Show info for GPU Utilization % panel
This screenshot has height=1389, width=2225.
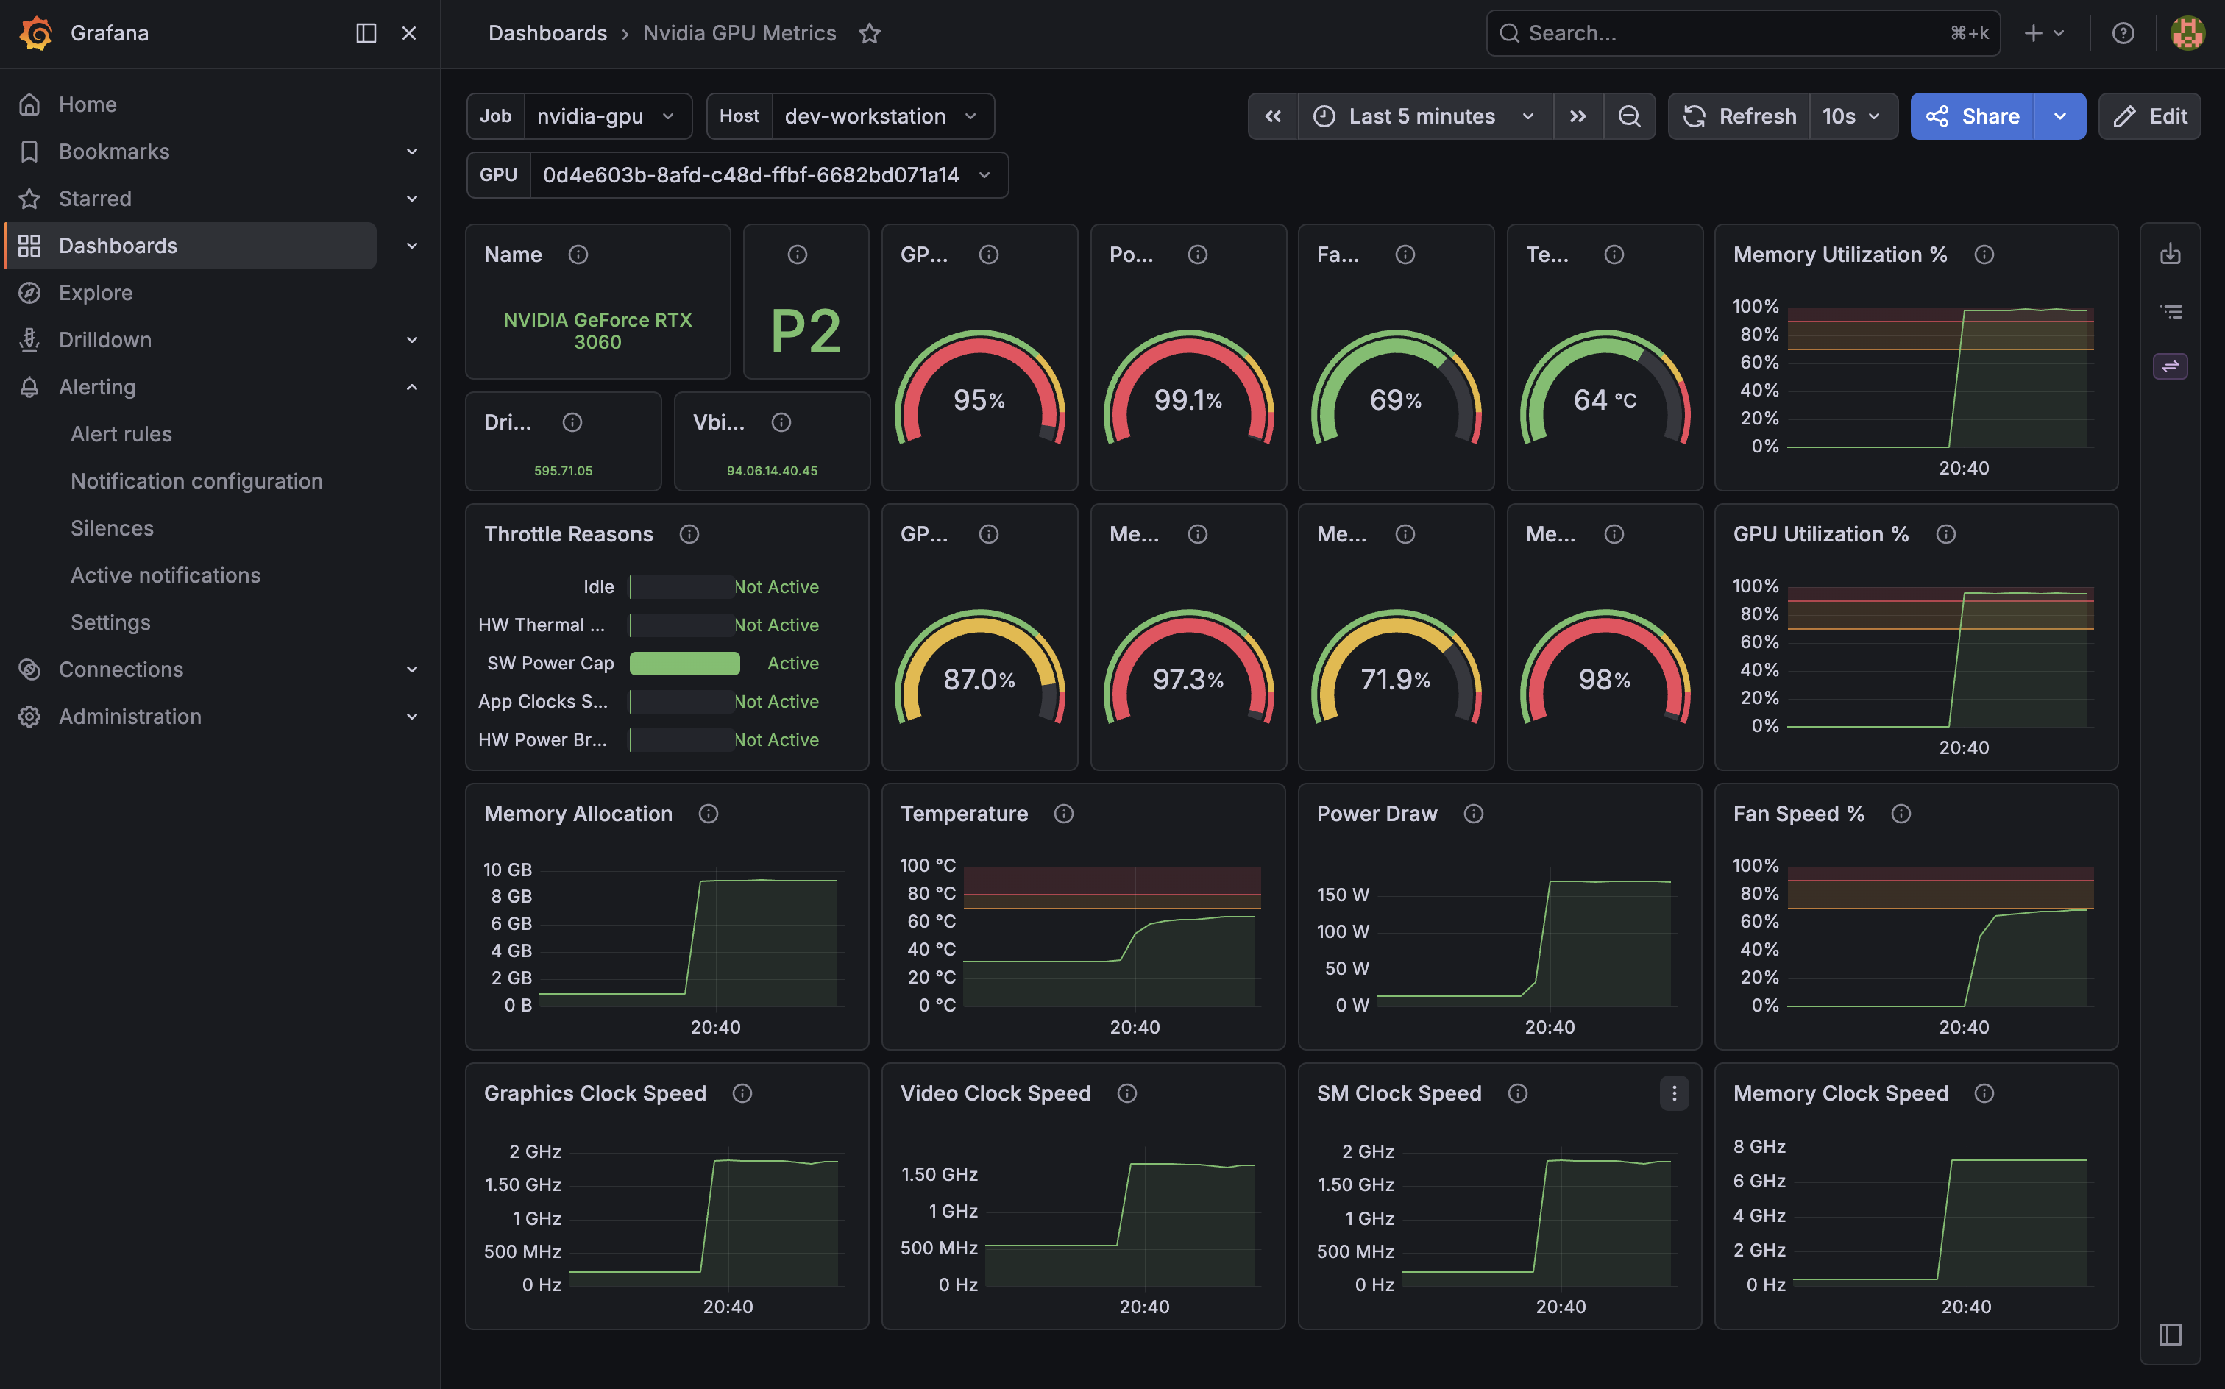coord(1945,533)
